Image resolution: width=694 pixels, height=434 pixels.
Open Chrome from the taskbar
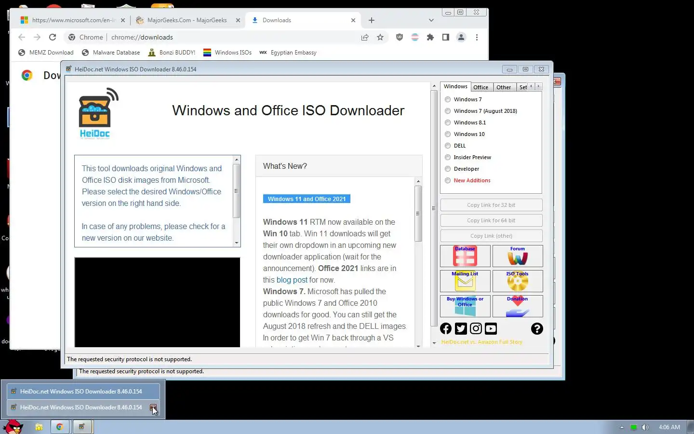coord(60,427)
